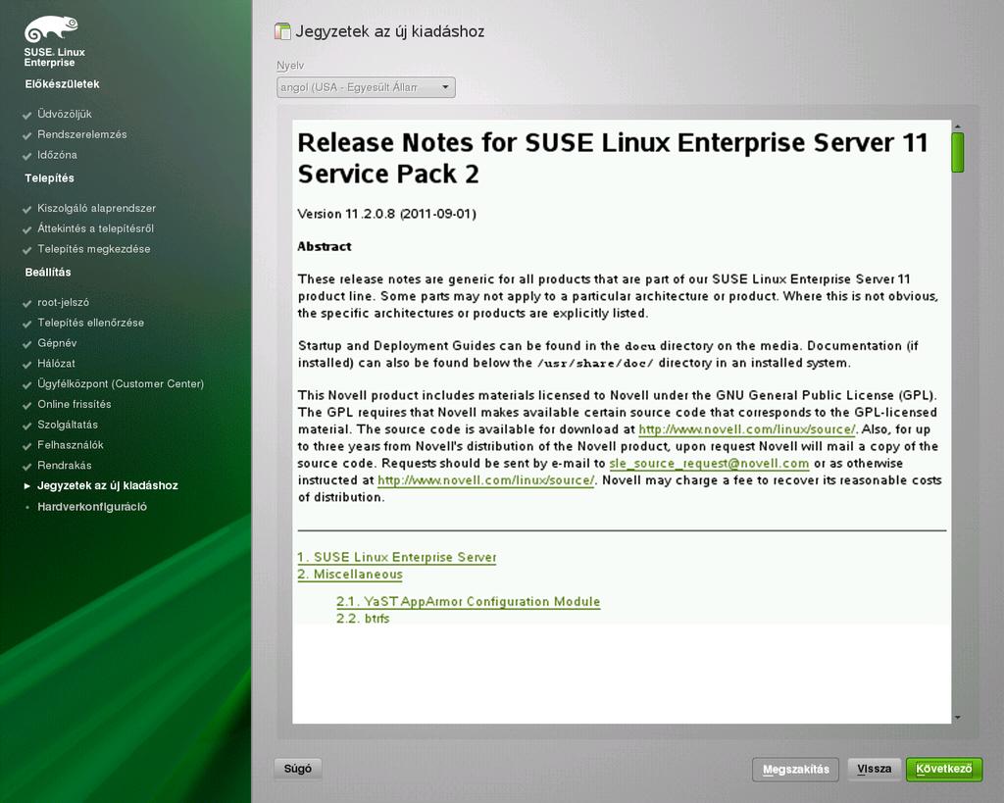Click the Abstract heading
Viewport: 1004px width, 803px height.
point(325,246)
